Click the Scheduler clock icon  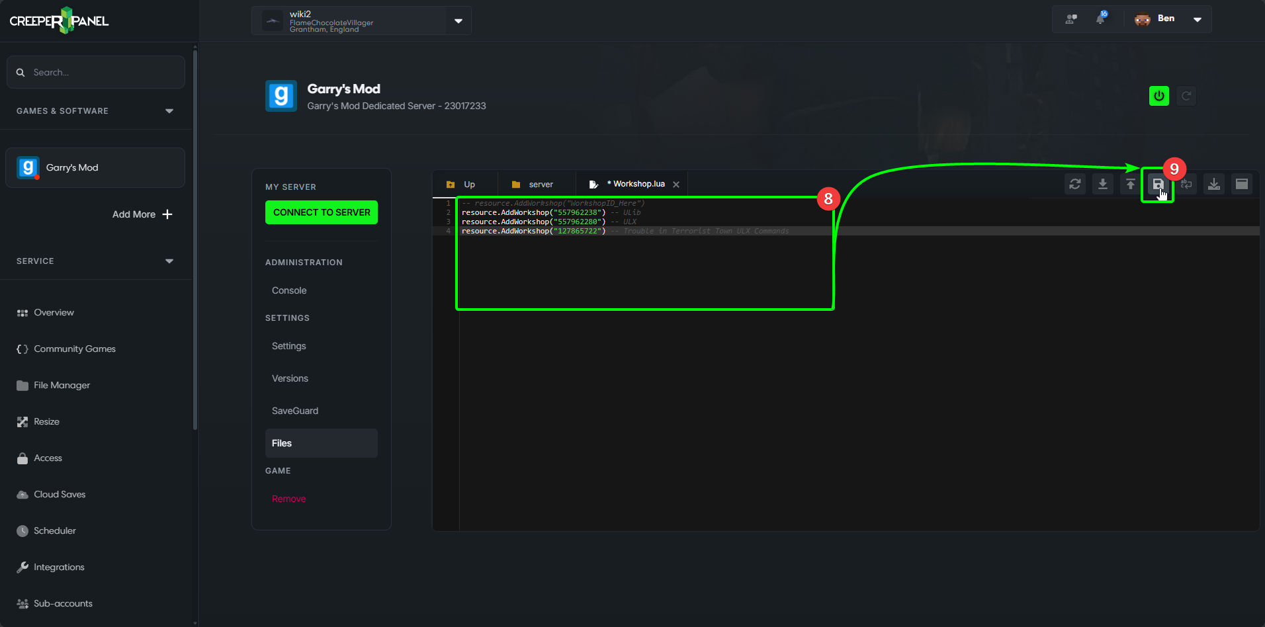click(x=22, y=531)
